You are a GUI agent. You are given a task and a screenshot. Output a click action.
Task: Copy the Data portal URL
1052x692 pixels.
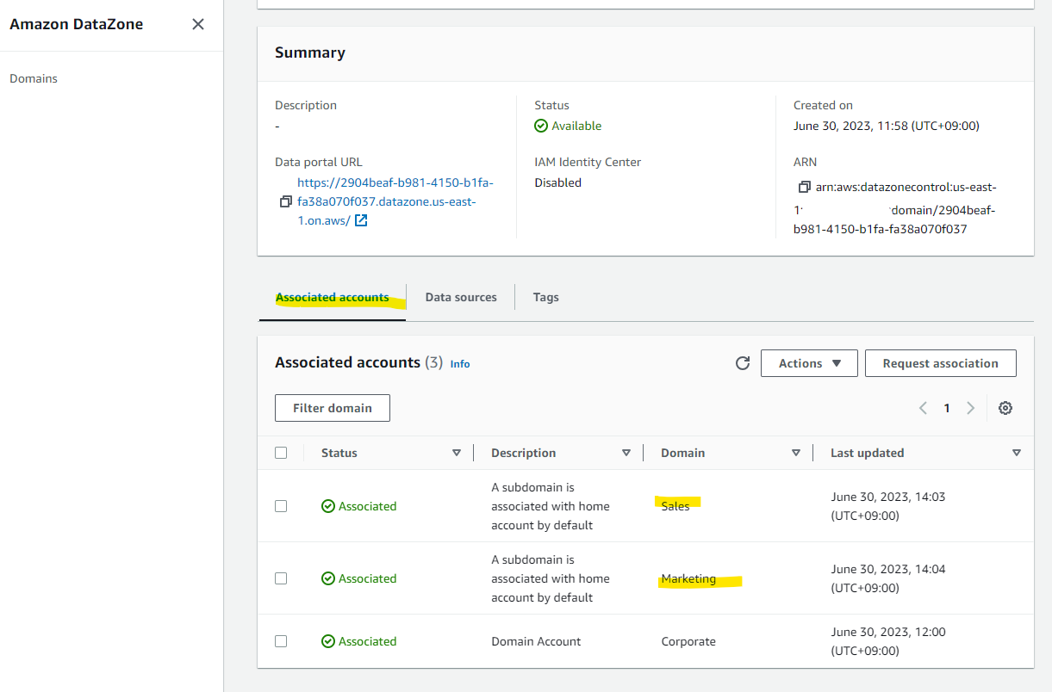pyautogui.click(x=286, y=201)
